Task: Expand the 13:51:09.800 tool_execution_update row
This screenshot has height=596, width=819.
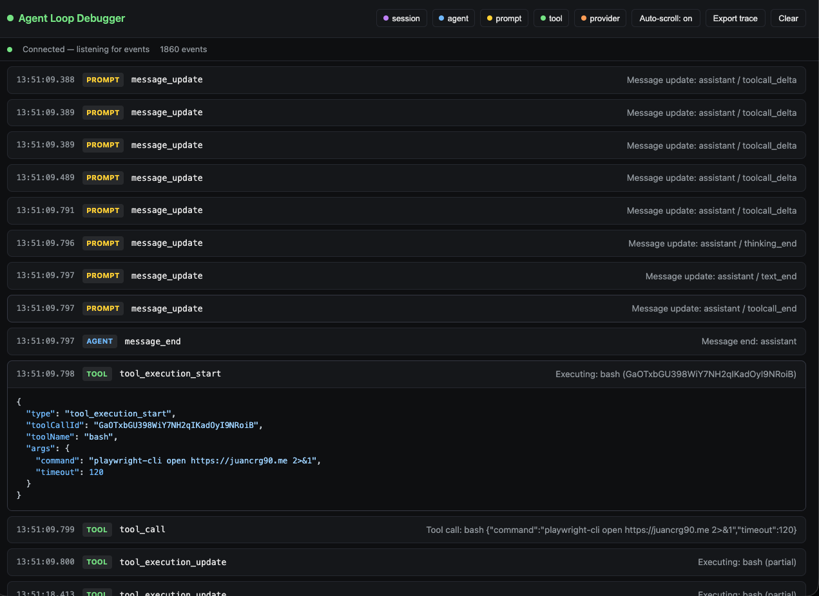Action: [407, 562]
